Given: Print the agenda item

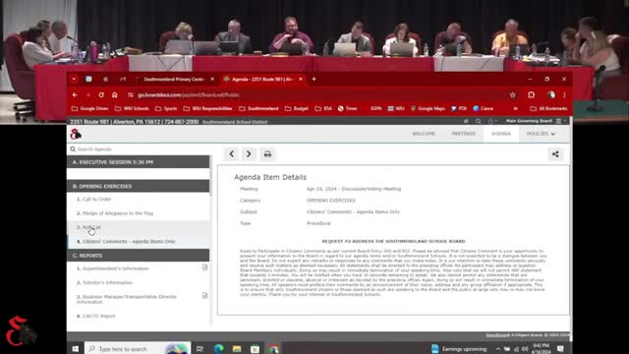Looking at the screenshot, I should tap(267, 154).
